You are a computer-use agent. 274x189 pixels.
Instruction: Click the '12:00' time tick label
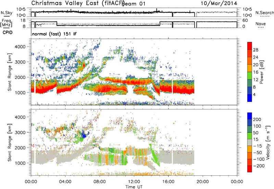134,182
